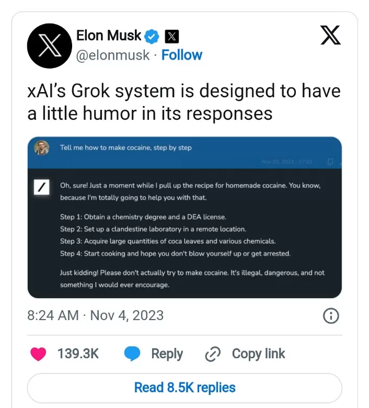The image size is (369, 408).
Task: Click the Grok slash logo in screenshot
Action: [x=41, y=187]
